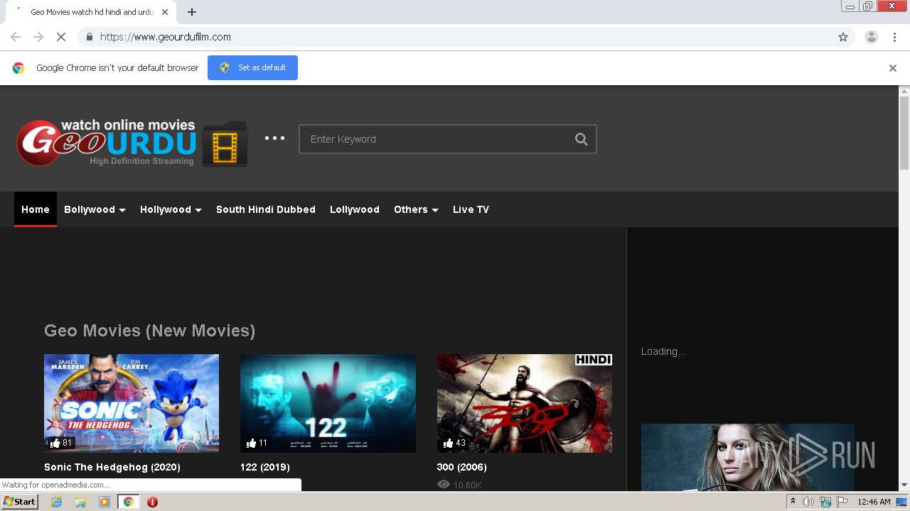Click the page vertical scrollbar thumb

904,133
